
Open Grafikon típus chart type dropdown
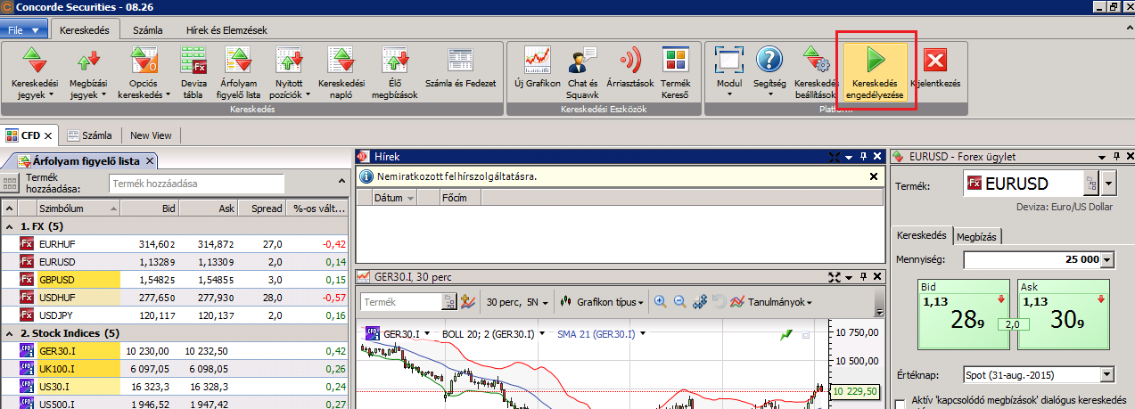point(602,302)
